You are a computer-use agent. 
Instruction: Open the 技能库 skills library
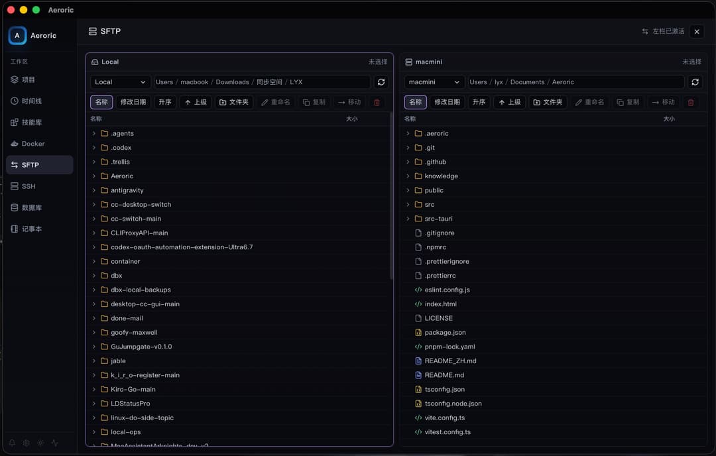coord(39,123)
